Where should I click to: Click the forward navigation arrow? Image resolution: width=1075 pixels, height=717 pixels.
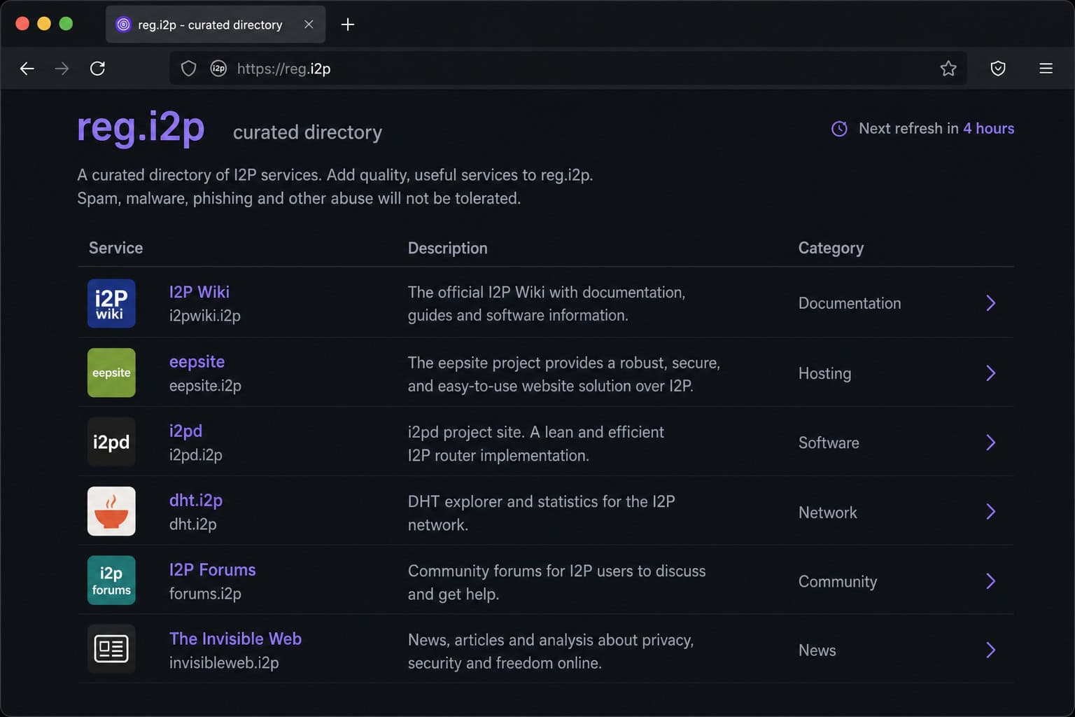point(62,69)
